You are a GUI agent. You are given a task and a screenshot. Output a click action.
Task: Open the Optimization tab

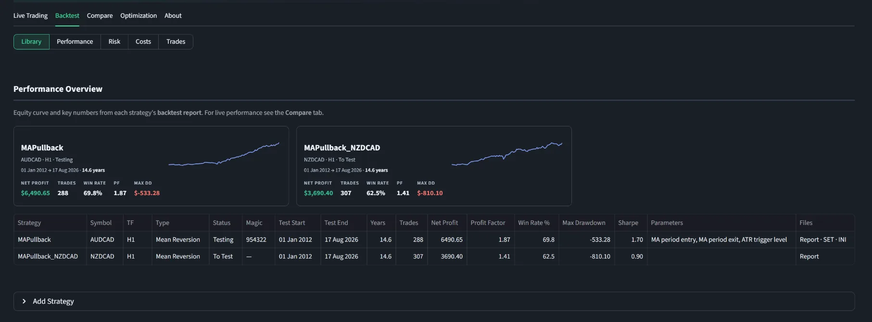139,15
